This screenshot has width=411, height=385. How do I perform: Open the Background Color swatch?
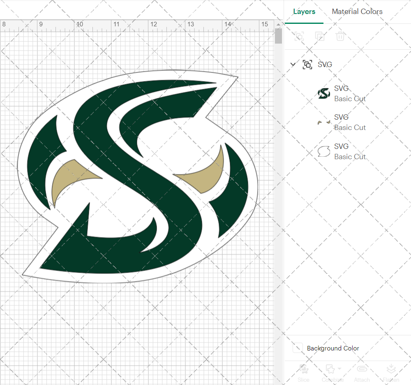298,348
